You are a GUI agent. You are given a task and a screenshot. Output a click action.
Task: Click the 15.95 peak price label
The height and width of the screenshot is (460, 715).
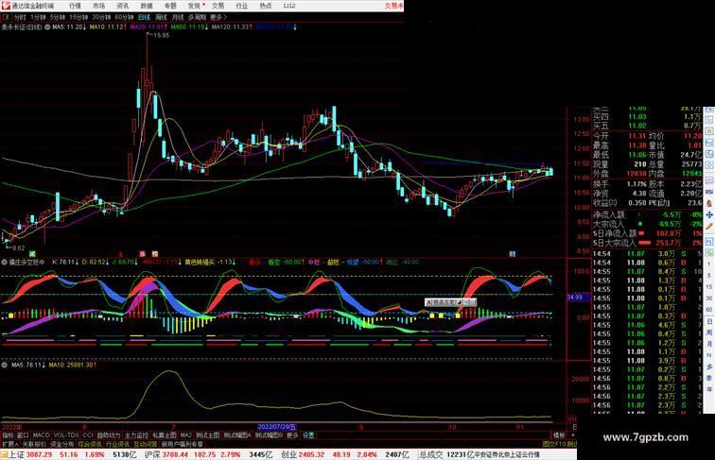[x=162, y=36]
